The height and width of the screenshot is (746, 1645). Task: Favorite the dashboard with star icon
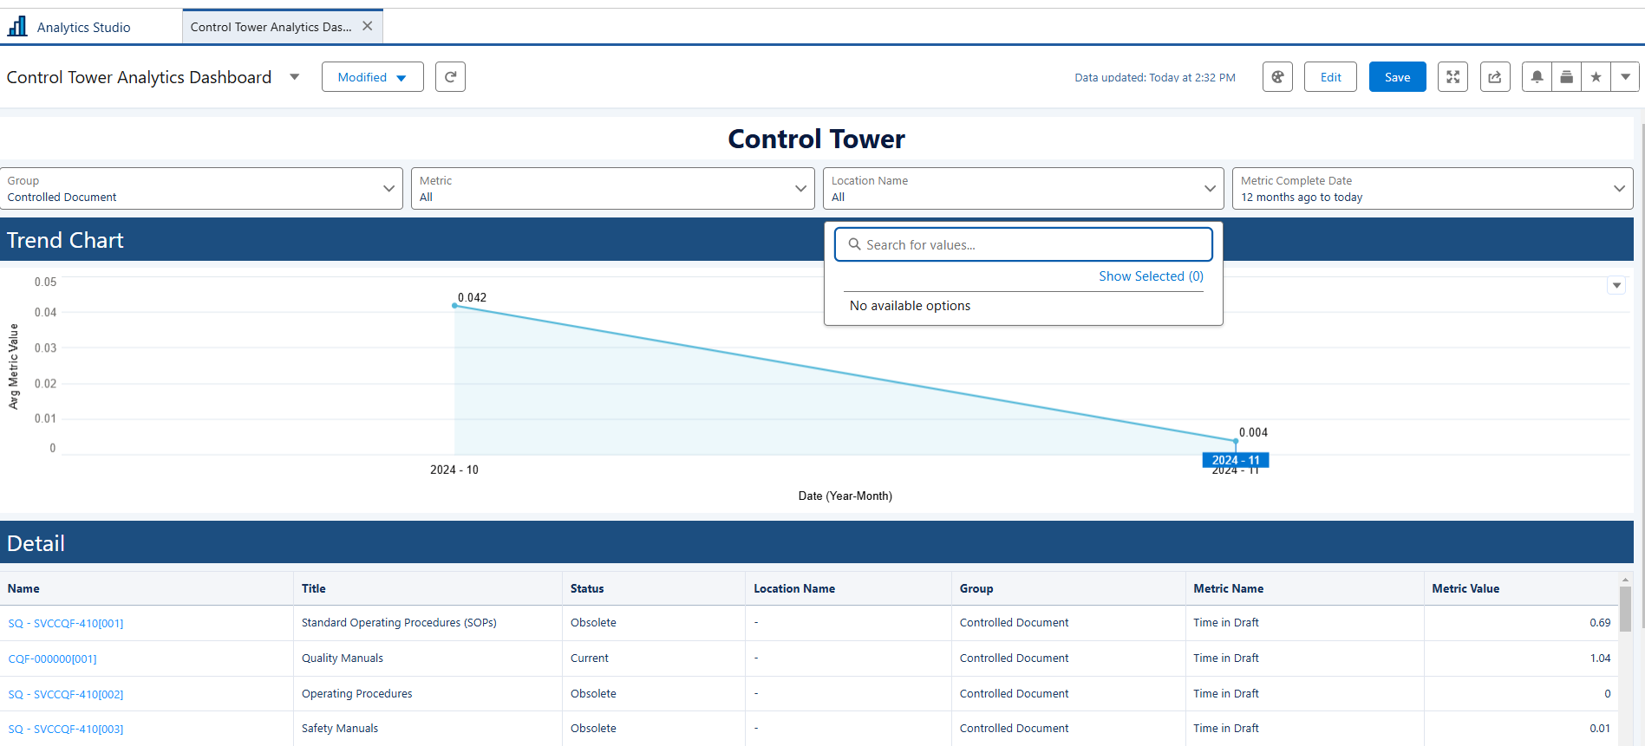1596,77
